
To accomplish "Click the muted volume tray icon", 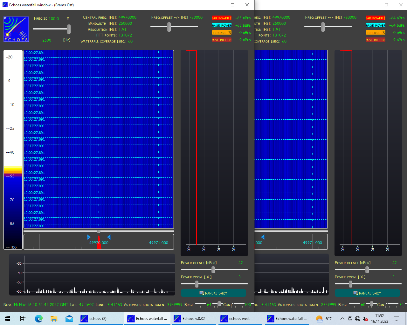I will pos(365,319).
